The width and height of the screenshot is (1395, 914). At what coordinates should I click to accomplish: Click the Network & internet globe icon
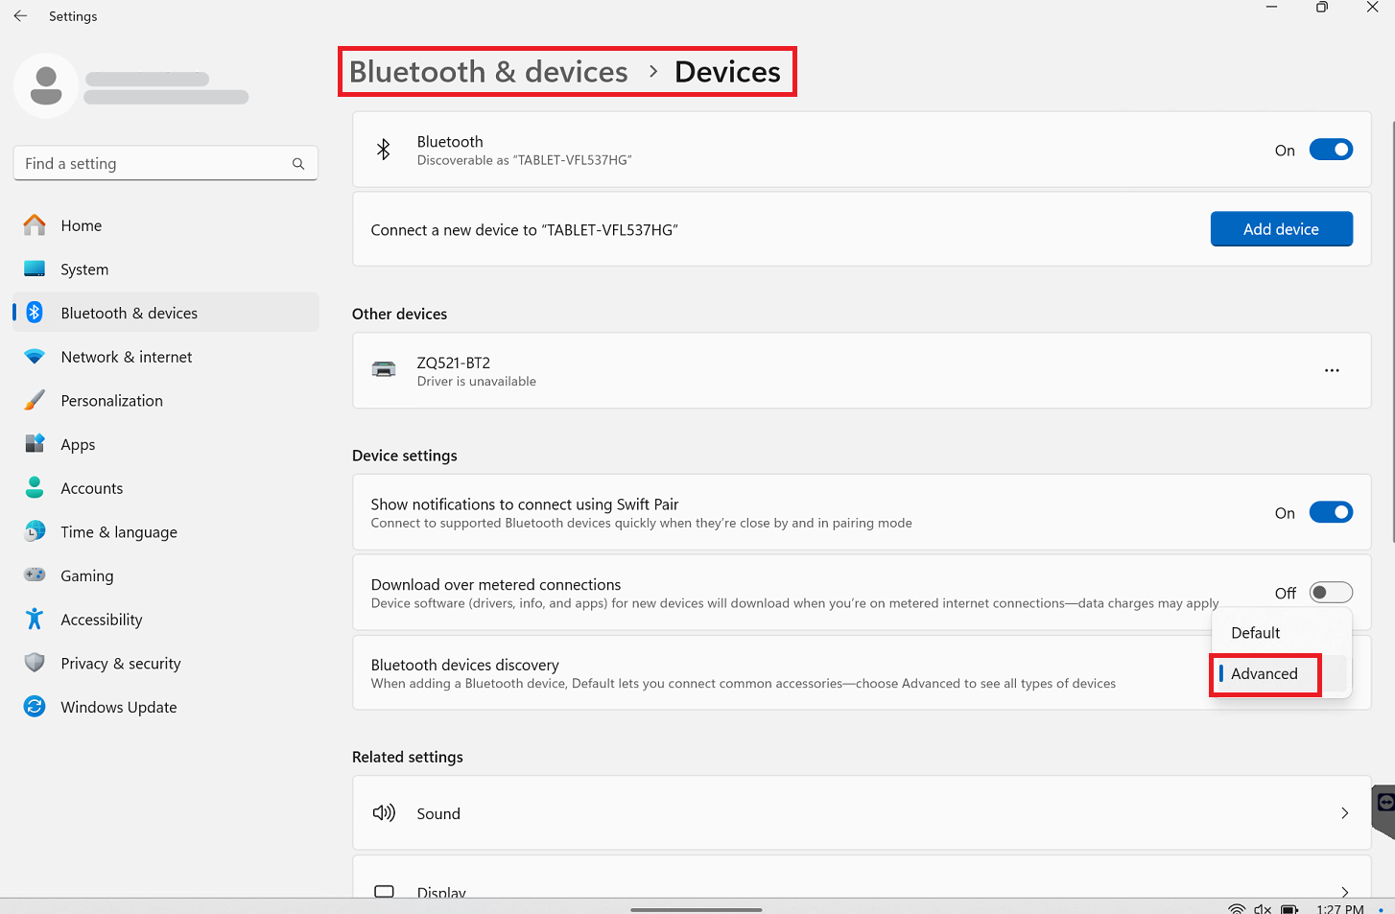pyautogui.click(x=35, y=356)
